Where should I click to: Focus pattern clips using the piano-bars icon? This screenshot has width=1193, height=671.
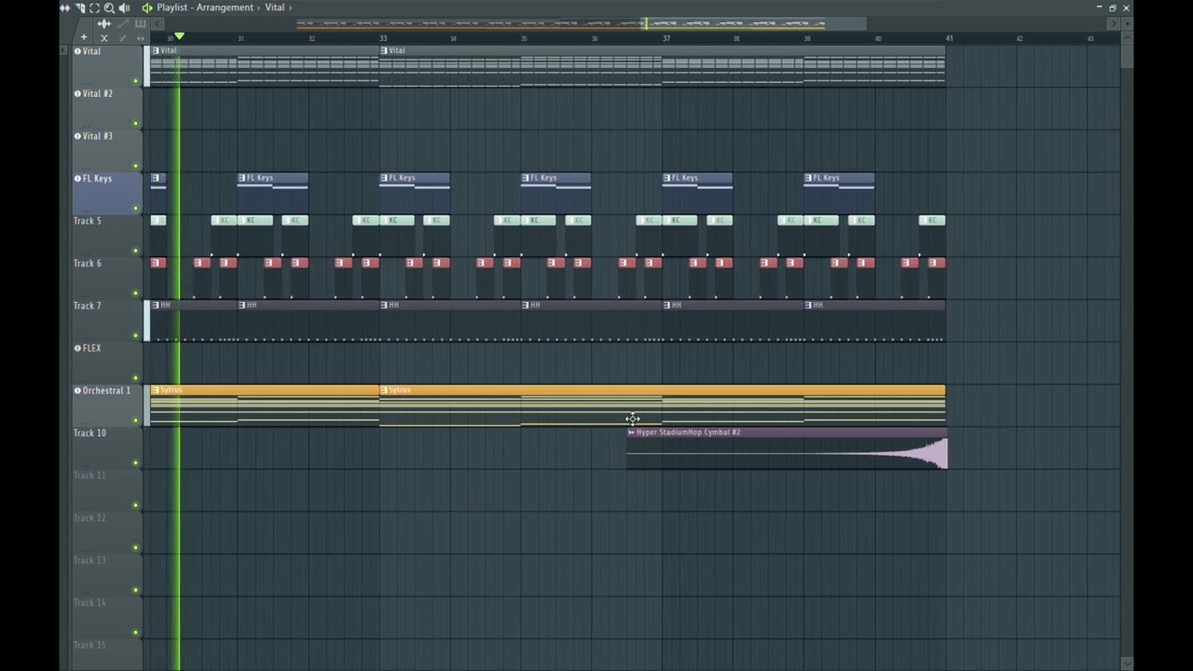(x=140, y=23)
